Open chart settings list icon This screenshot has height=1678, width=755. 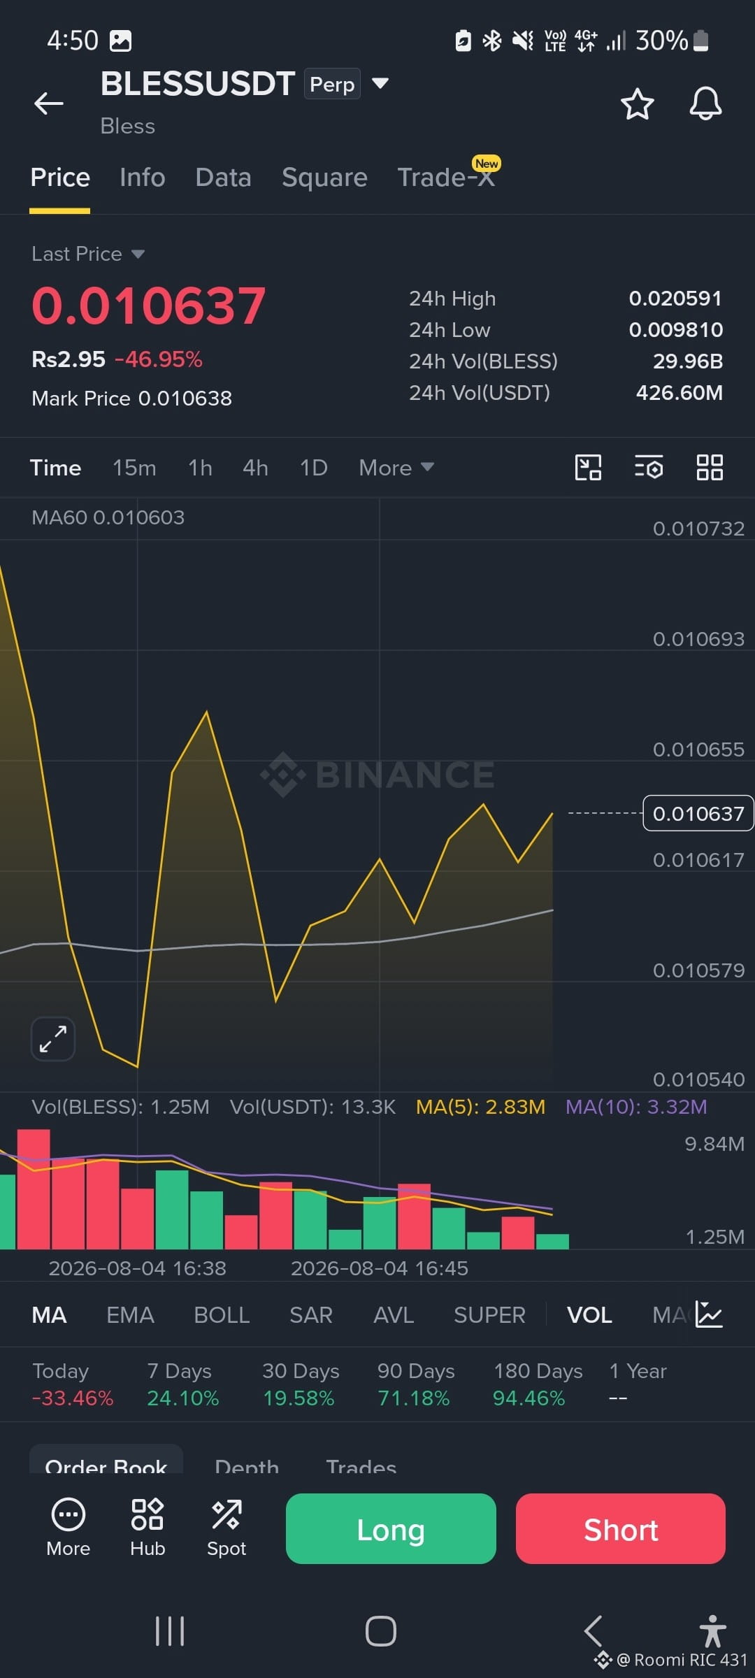click(649, 467)
